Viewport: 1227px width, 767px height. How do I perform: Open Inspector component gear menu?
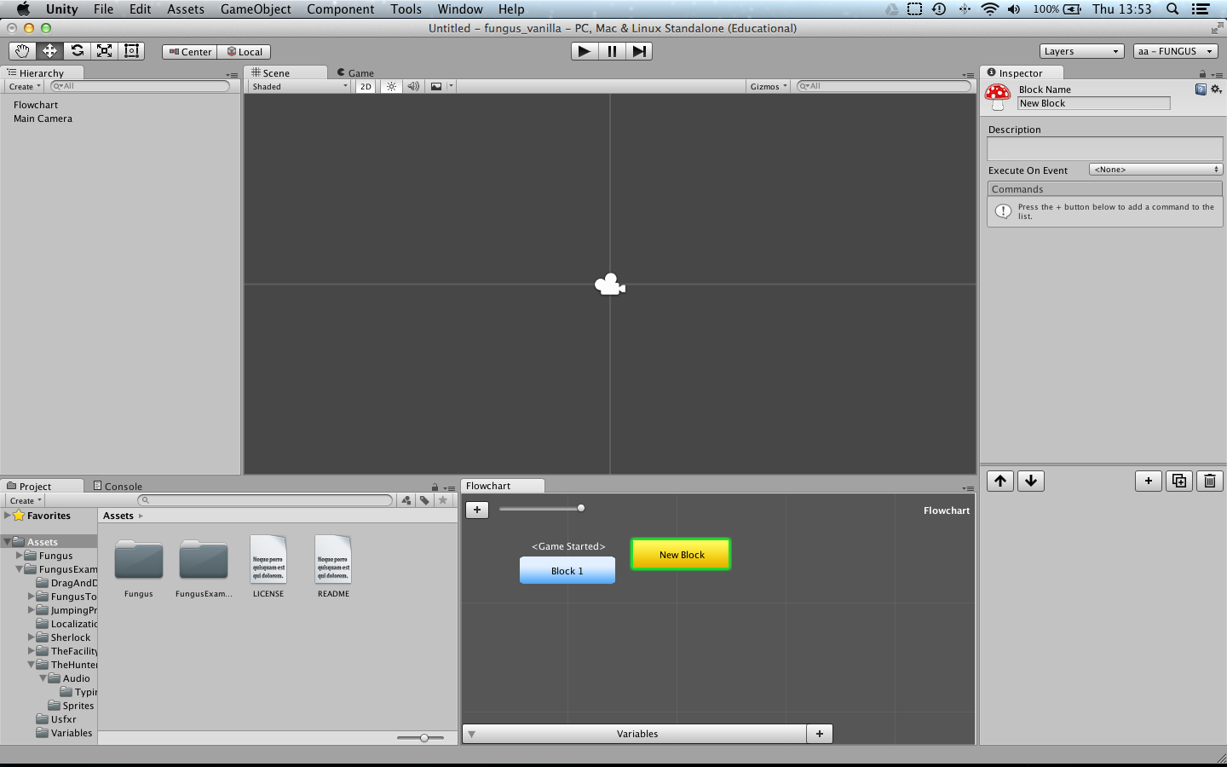(1216, 89)
